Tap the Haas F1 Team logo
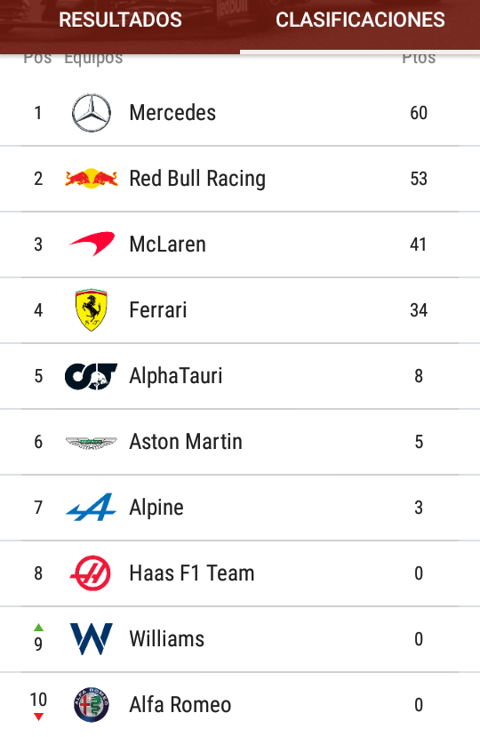The width and height of the screenshot is (480, 737). pyautogui.click(x=91, y=573)
